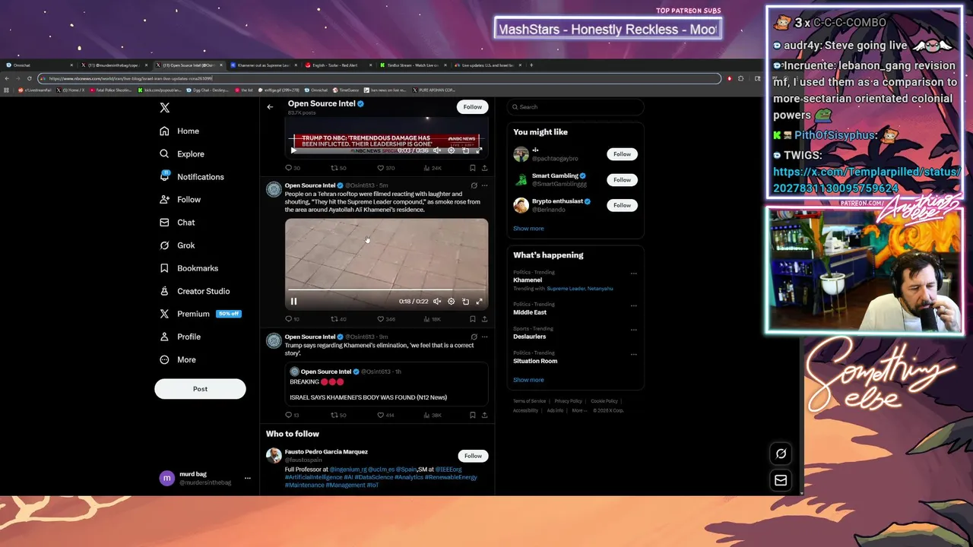
Task: Open more options on the Trump elimination post
Action: [x=484, y=337]
